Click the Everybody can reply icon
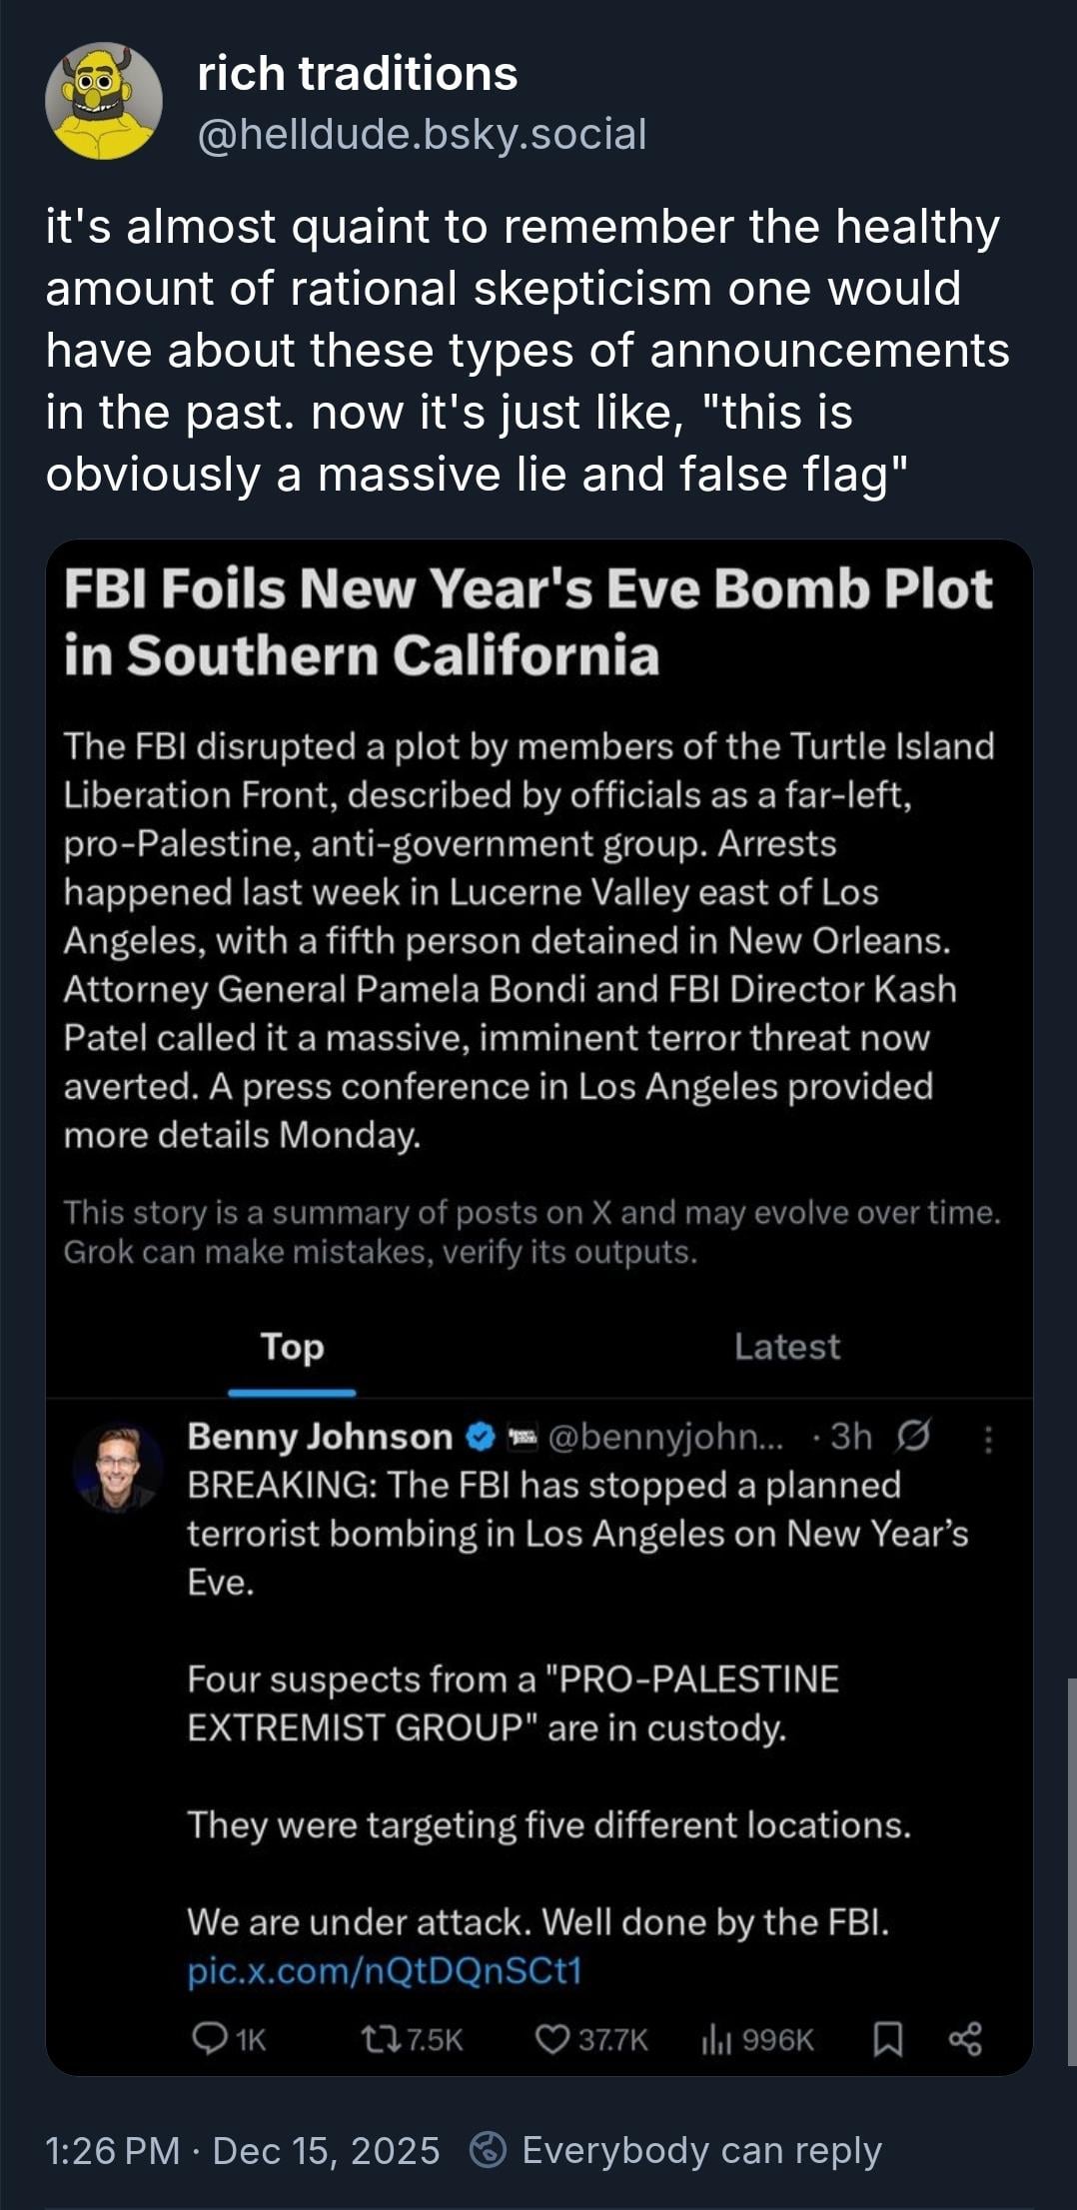This screenshot has width=1077, height=2210. coord(488,2150)
